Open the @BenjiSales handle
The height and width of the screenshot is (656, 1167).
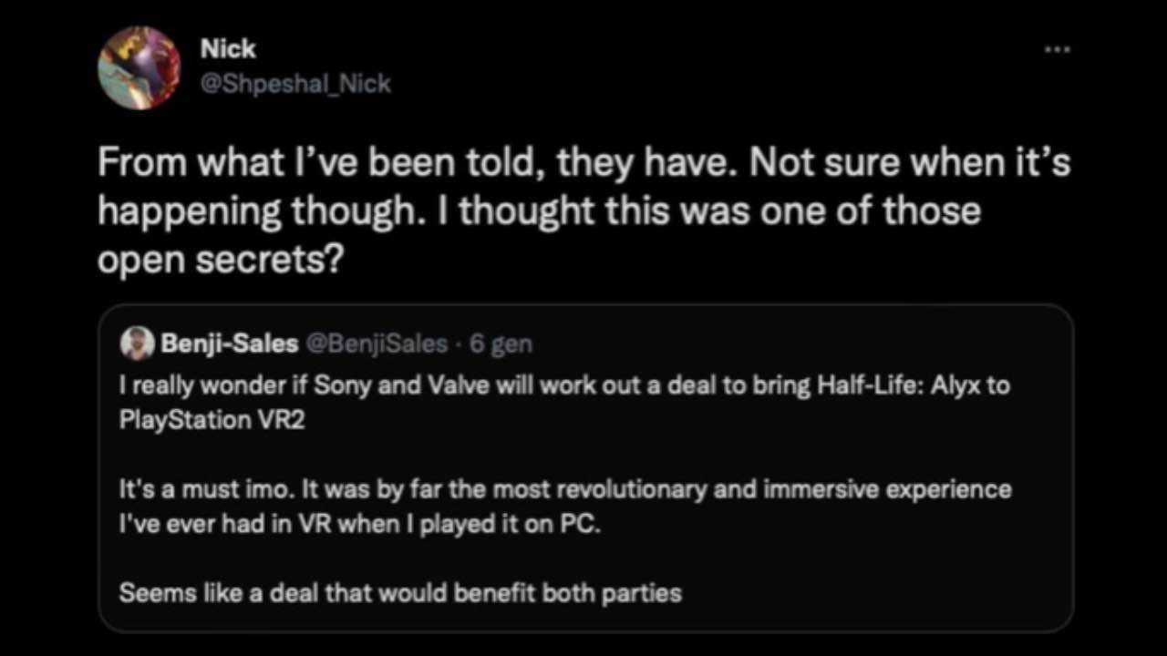click(x=377, y=343)
